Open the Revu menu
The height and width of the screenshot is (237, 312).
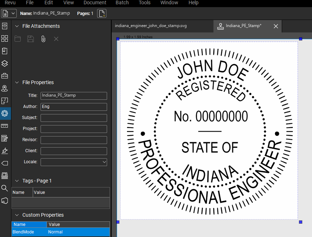[x=10, y=2]
